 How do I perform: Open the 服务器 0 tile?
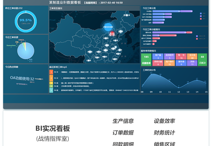pyautogui.click(x=181, y=63)
